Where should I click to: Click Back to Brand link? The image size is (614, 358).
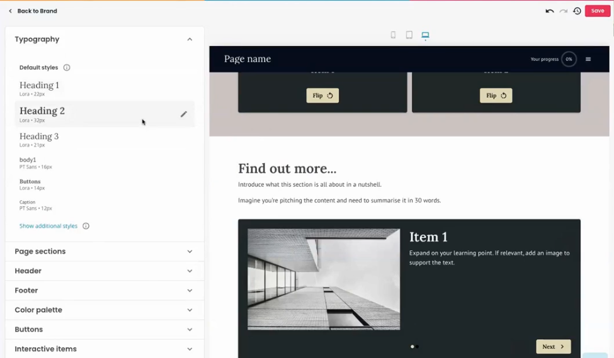pyautogui.click(x=37, y=11)
